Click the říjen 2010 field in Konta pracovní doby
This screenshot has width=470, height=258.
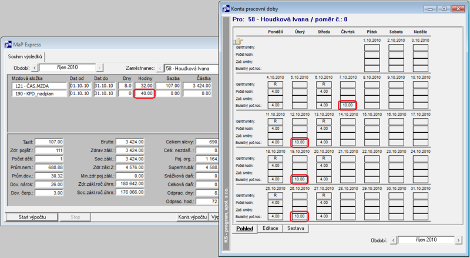pos(426,240)
